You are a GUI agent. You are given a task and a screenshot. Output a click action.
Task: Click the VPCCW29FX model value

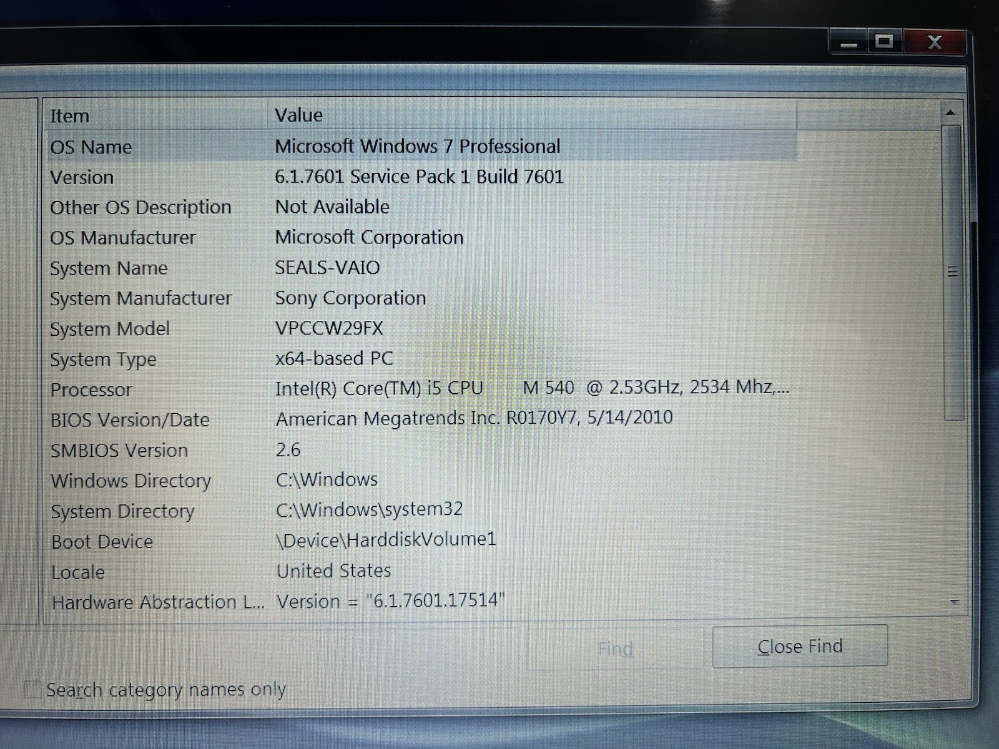(329, 328)
